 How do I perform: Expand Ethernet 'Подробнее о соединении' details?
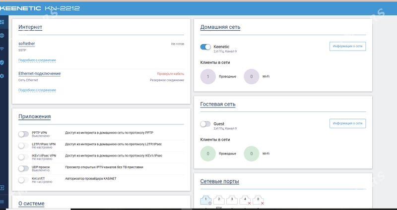click(37, 90)
